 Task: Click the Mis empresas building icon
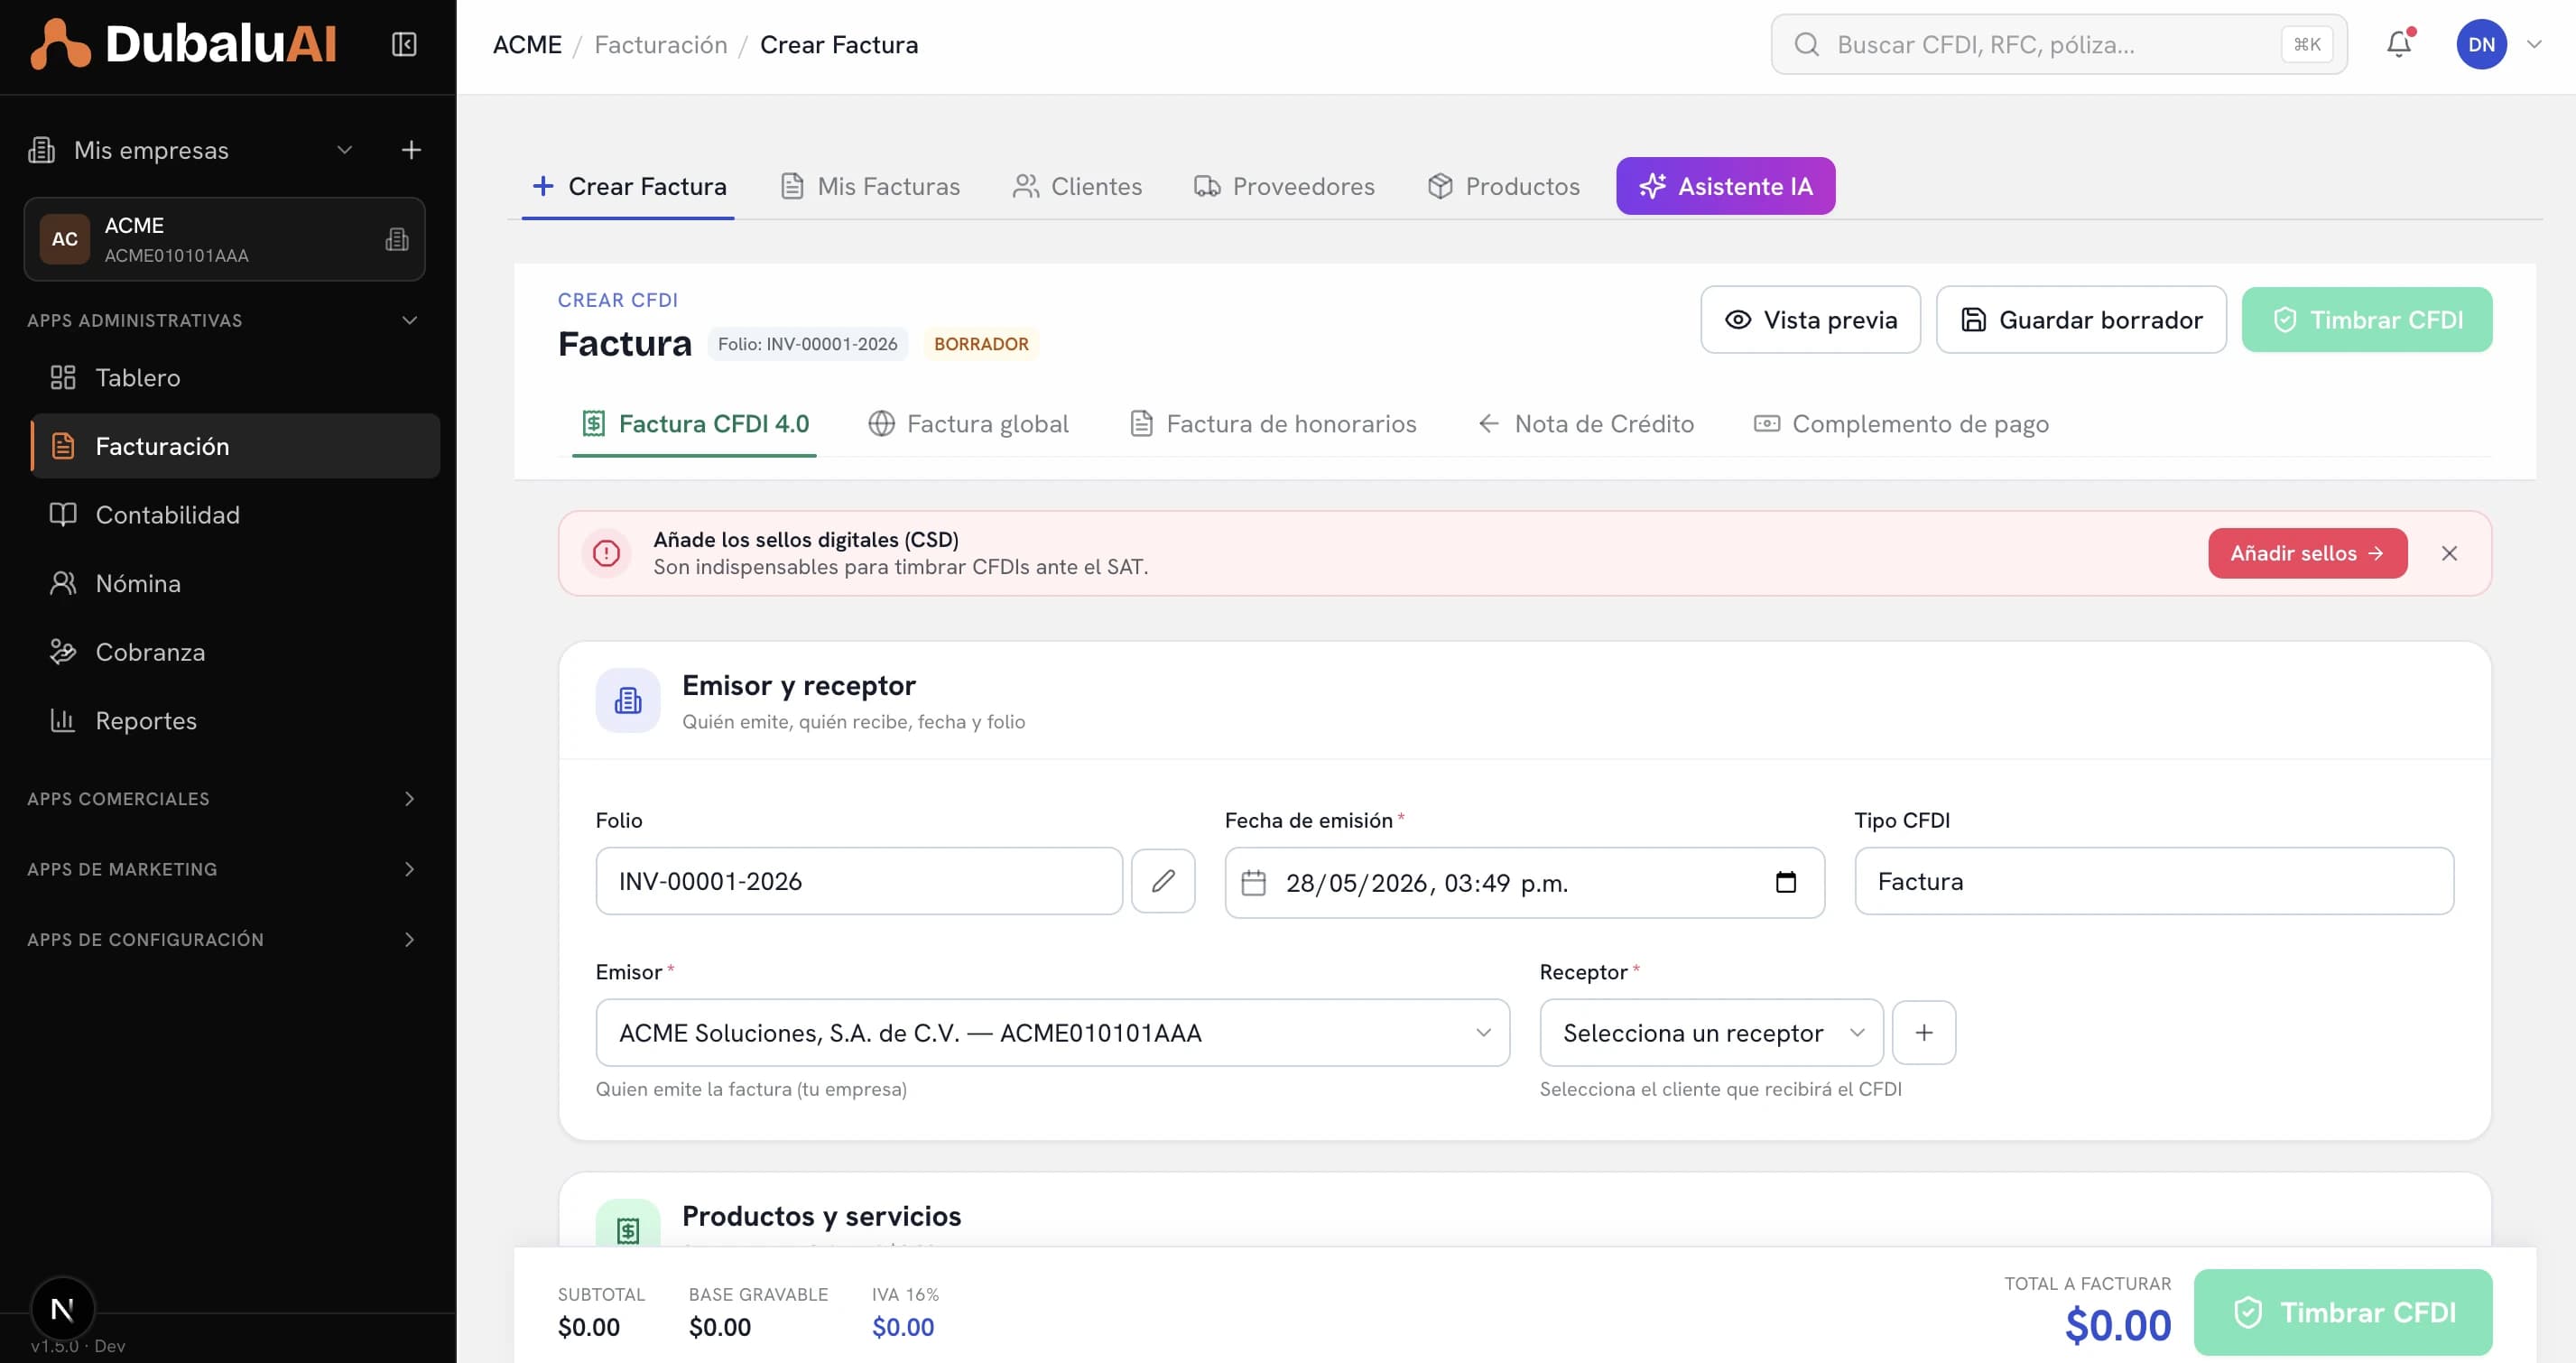coord(42,150)
